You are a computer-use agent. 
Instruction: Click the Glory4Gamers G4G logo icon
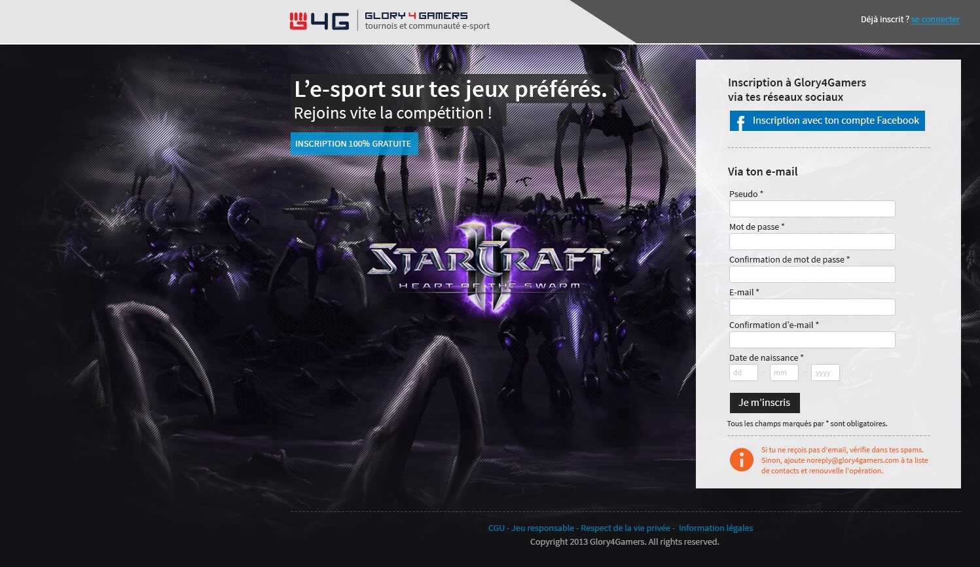pyautogui.click(x=319, y=21)
